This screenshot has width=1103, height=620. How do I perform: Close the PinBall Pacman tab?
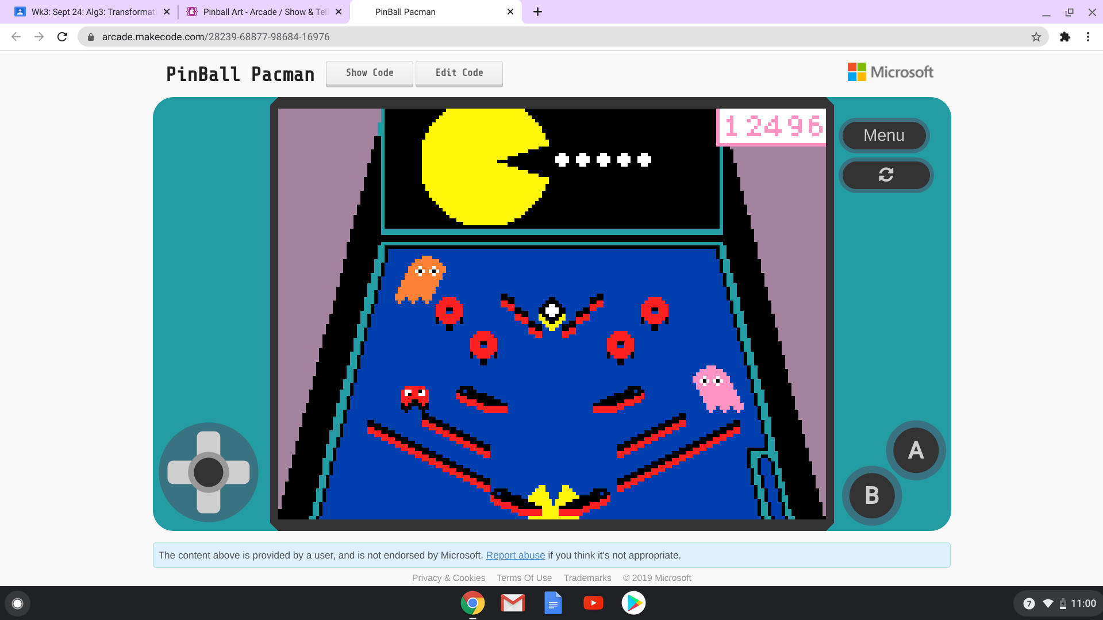(x=510, y=11)
